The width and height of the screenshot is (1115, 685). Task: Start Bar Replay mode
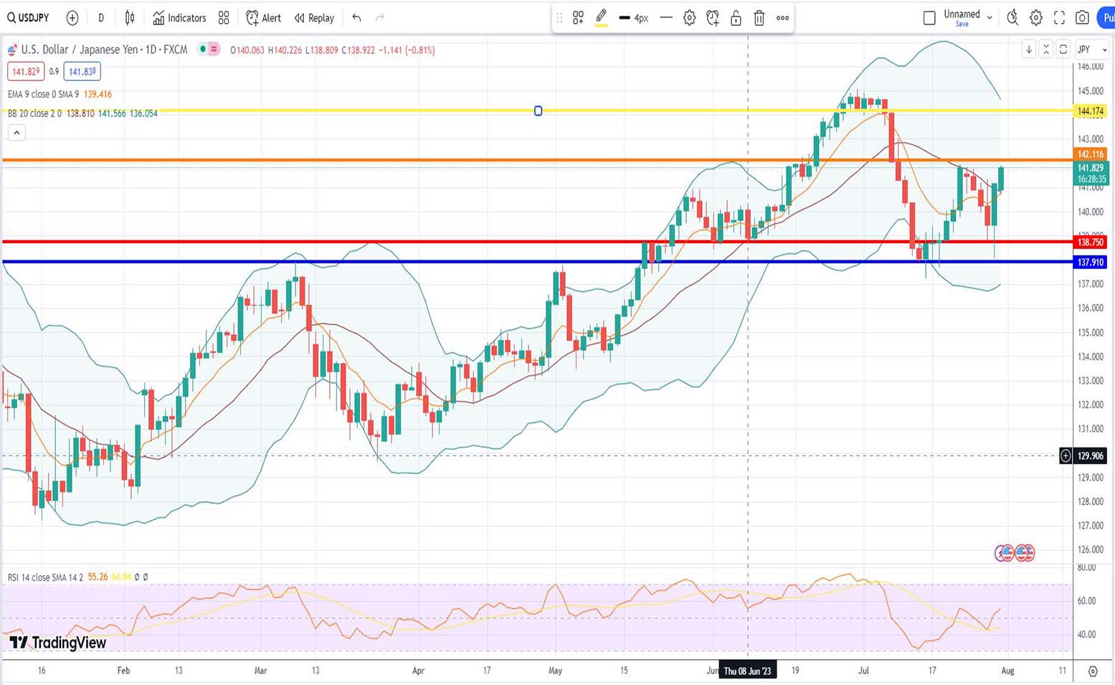[x=314, y=18]
